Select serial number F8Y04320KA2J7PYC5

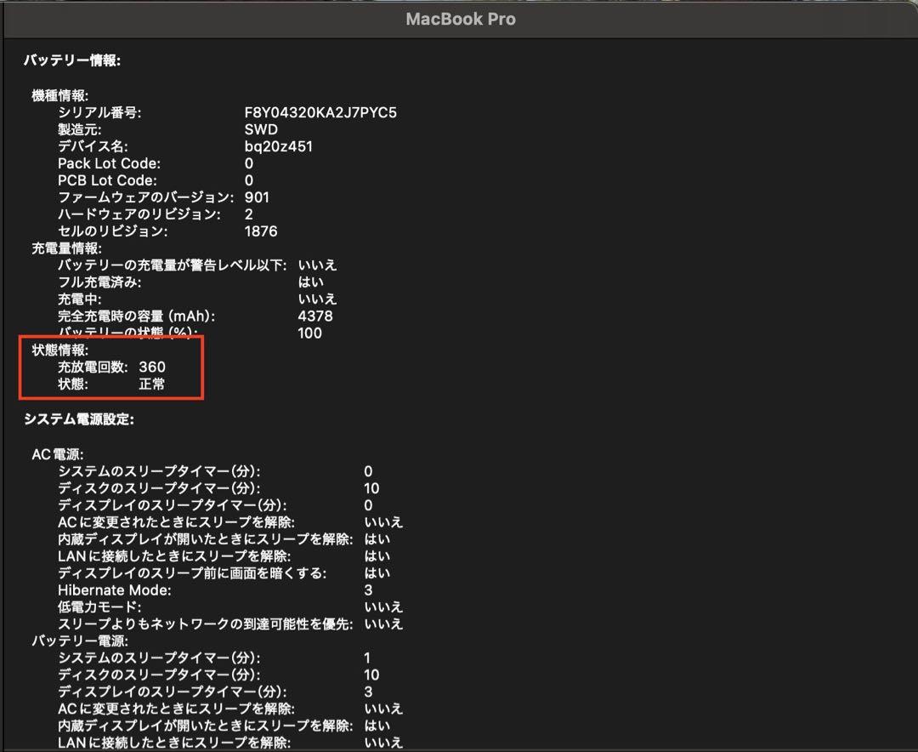[320, 112]
